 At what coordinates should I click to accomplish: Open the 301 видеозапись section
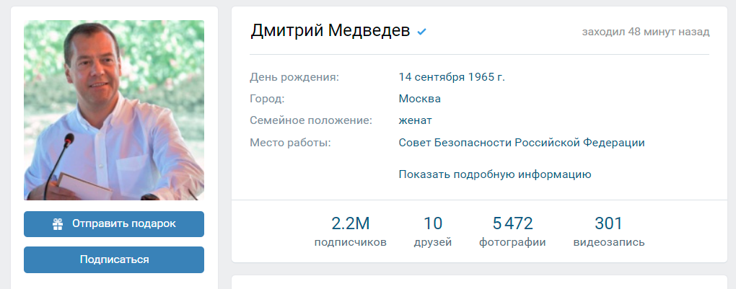608,231
